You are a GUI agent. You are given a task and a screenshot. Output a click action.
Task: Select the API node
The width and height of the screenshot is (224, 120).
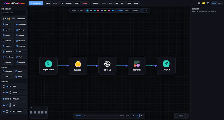pyautogui.click(x=21, y=51)
